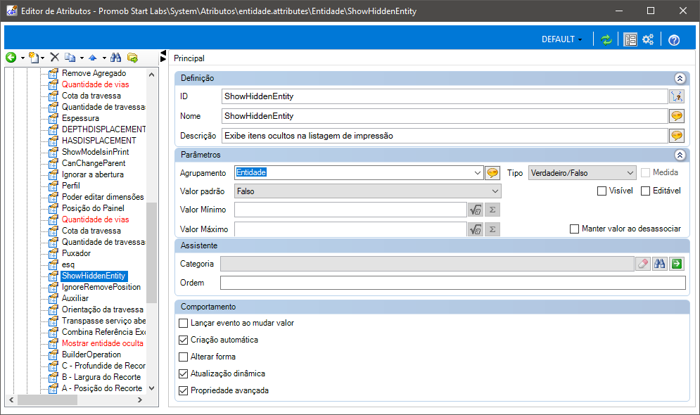Uncheck Propriedade avançada
This screenshot has height=415, width=700.
[183, 391]
